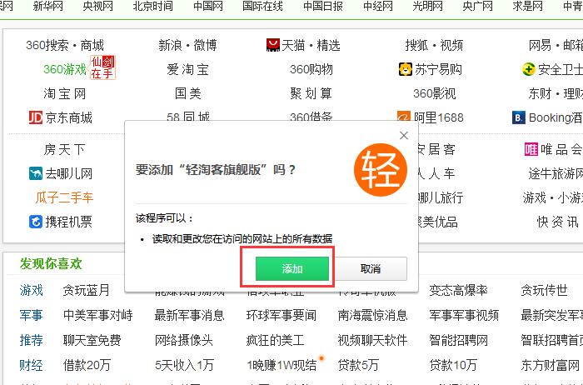The image size is (583, 385).
Task: Open the 变态高爆率 link
Action: [458, 290]
